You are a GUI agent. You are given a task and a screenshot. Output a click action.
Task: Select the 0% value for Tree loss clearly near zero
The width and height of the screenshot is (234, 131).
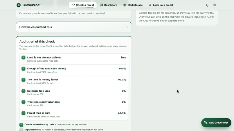(x=124, y=102)
